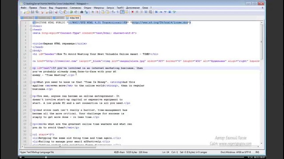Click the video progress bar thumb
Viewport: 284px width, 159px height.
coord(46,157)
